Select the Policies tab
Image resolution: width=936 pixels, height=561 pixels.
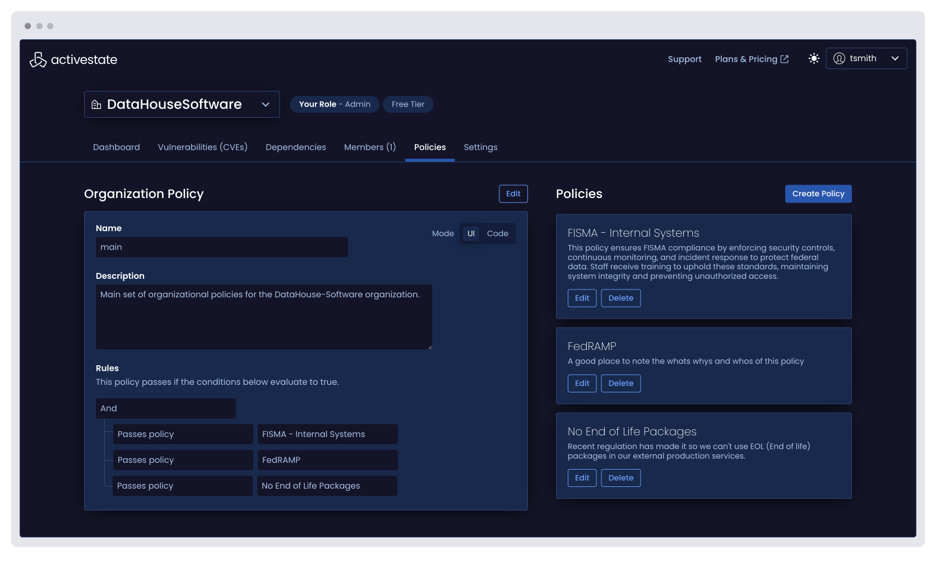pyautogui.click(x=430, y=147)
